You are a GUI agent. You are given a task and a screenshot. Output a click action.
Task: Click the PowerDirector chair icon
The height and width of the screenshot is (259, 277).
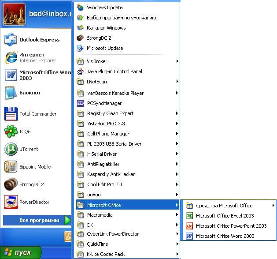click(11, 202)
